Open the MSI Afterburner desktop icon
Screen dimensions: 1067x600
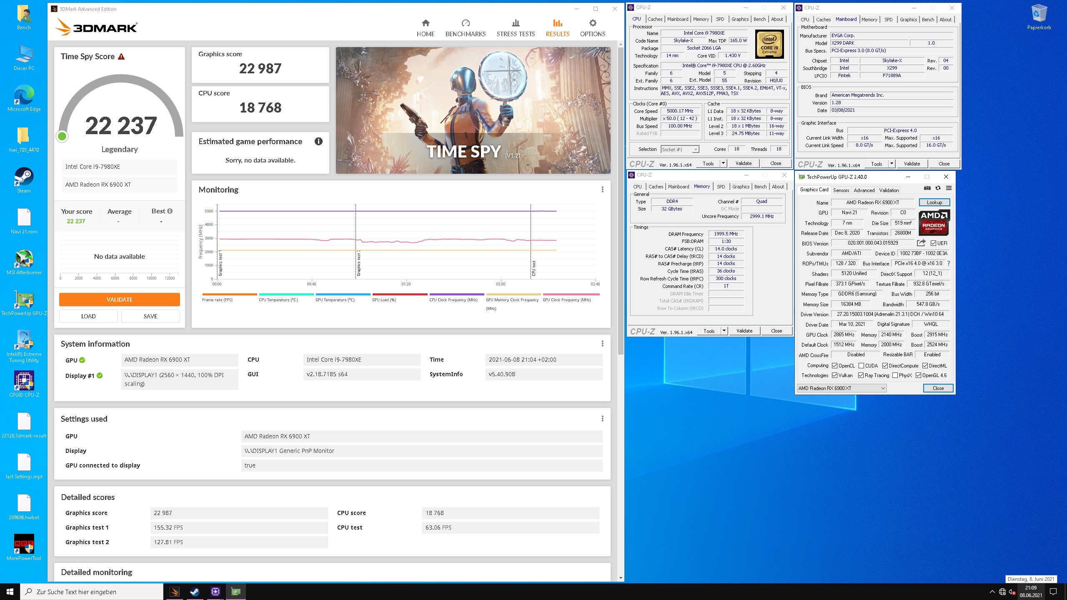pyautogui.click(x=24, y=262)
